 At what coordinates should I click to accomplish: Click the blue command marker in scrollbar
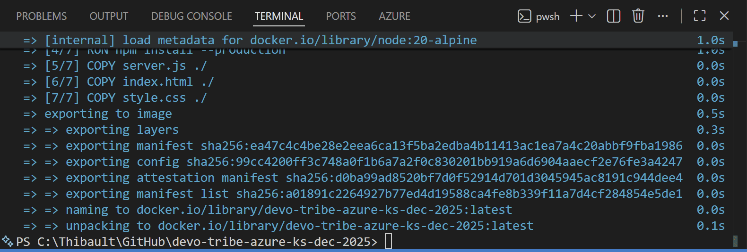735,44
